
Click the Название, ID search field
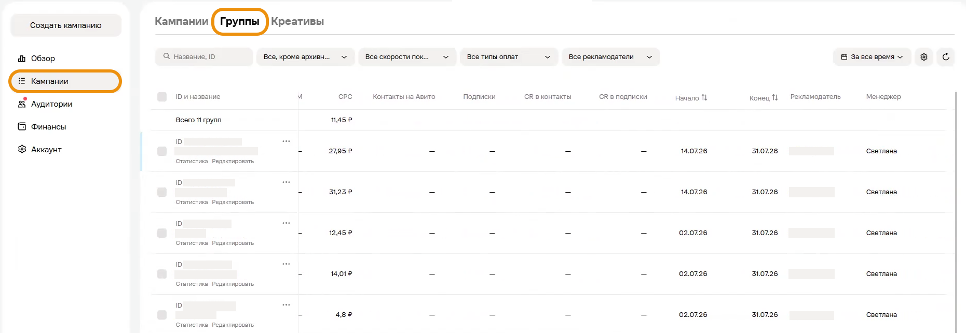(204, 57)
